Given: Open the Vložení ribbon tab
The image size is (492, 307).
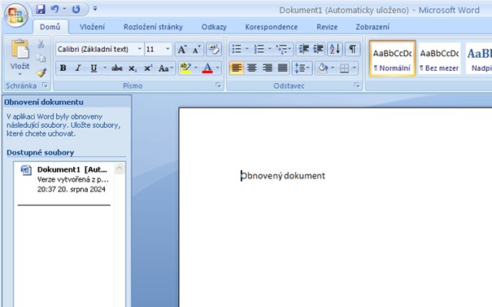Looking at the screenshot, I should point(92,27).
